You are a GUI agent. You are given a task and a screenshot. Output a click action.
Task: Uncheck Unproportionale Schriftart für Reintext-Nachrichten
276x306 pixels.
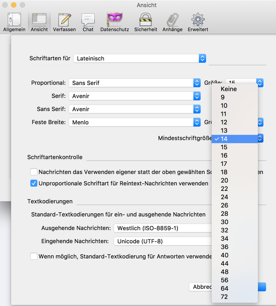[x=34, y=183]
